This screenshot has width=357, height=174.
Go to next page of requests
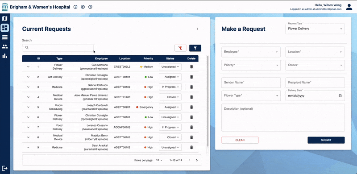(197, 160)
